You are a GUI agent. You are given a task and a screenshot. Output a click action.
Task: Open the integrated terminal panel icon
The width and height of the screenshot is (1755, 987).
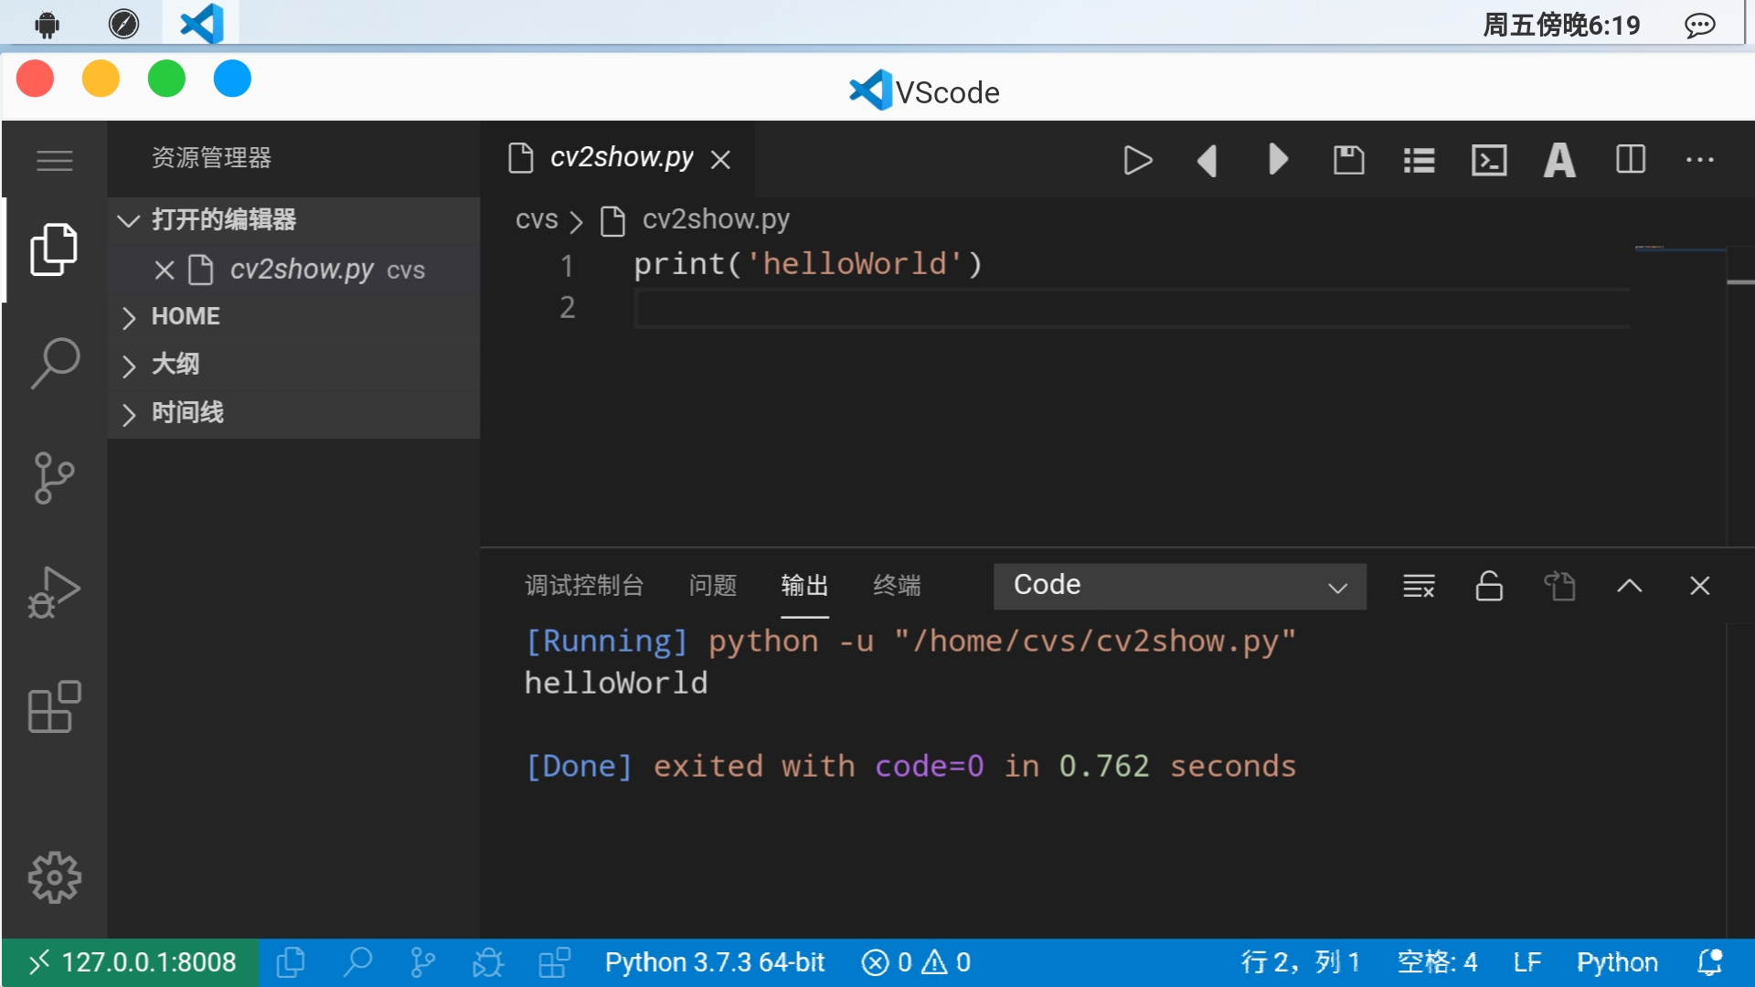click(x=1488, y=160)
